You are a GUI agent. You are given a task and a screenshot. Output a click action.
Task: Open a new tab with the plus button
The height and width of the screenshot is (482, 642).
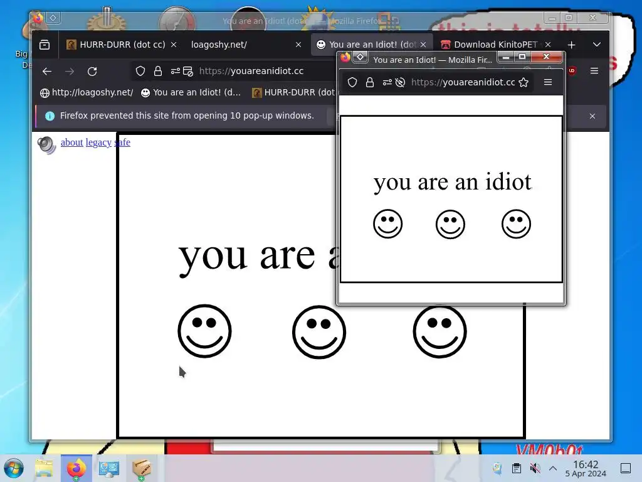click(x=572, y=45)
